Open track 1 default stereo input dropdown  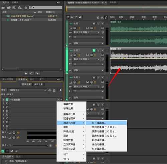click(x=86, y=33)
